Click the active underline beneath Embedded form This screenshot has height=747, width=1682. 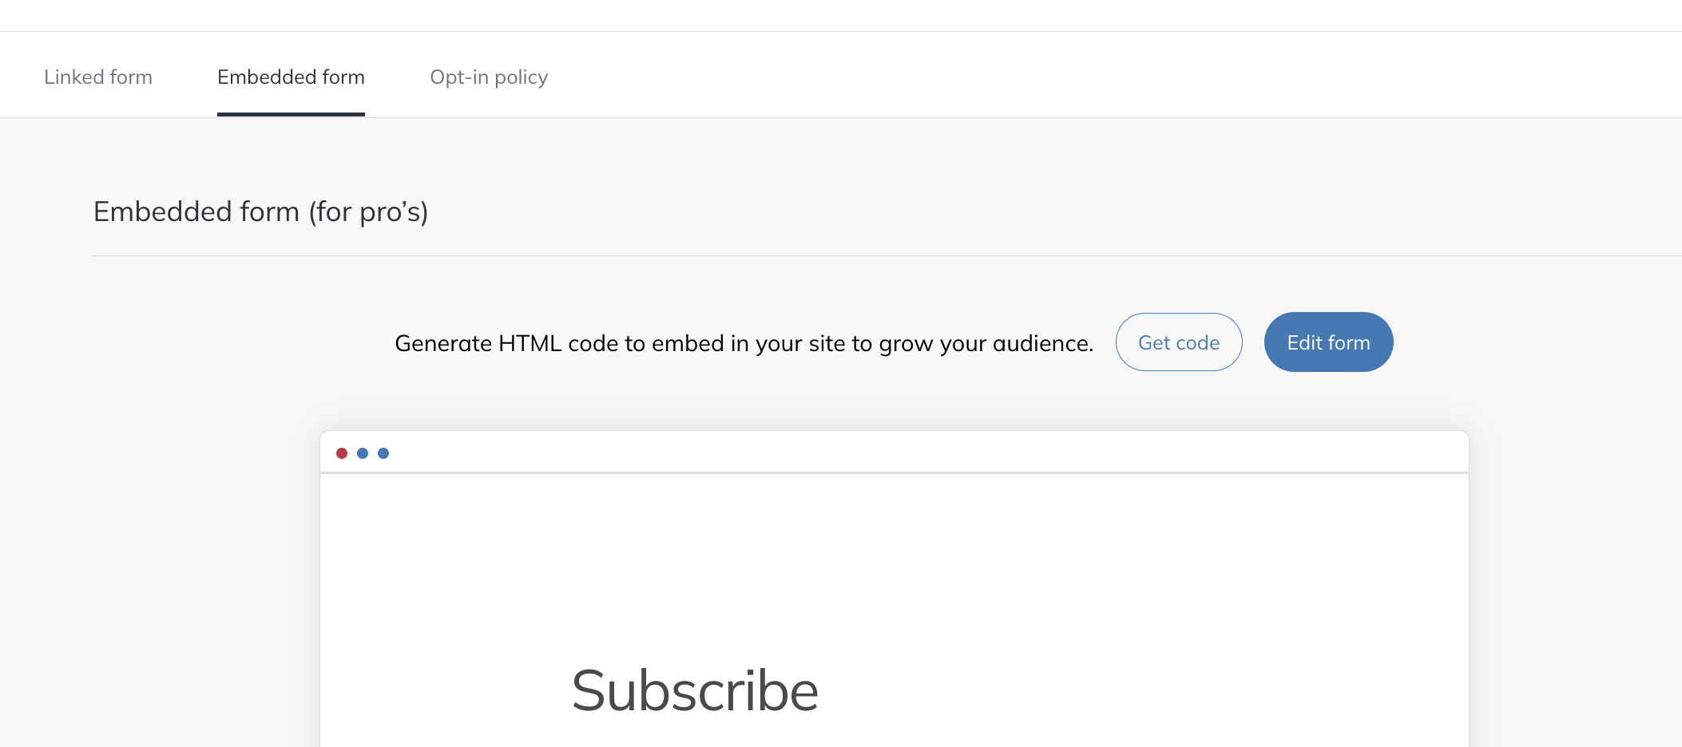[x=291, y=114]
